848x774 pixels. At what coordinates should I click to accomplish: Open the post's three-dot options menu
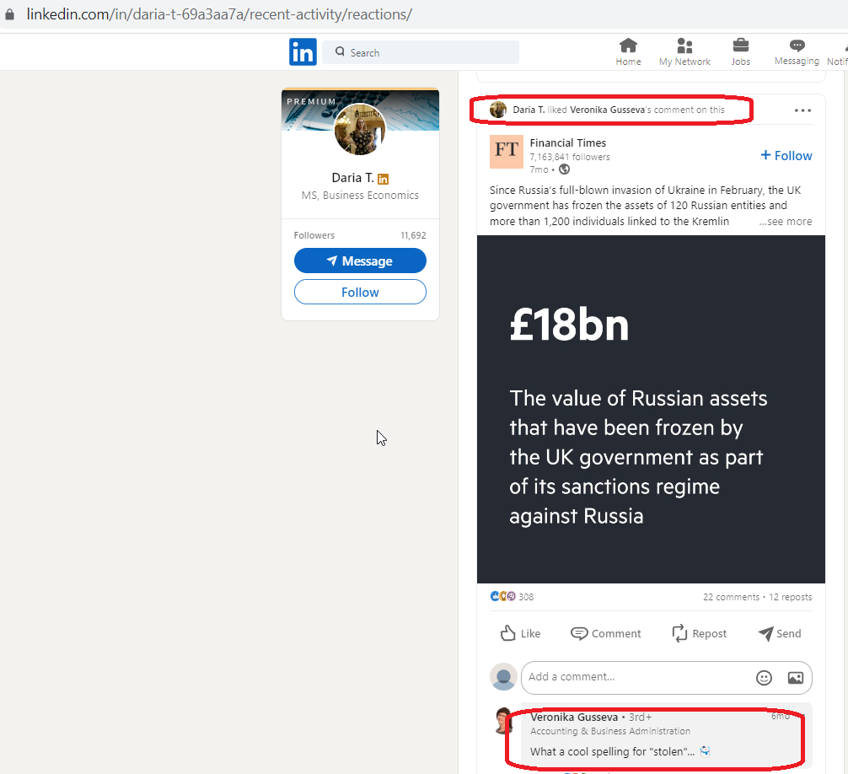point(802,110)
